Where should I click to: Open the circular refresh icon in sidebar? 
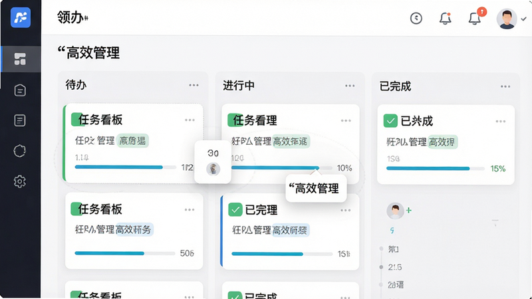(20, 151)
